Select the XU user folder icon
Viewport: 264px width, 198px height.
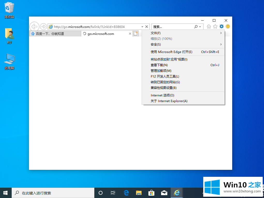(9, 36)
